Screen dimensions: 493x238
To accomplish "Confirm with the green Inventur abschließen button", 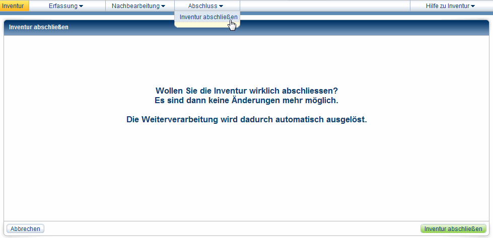I will point(453,228).
